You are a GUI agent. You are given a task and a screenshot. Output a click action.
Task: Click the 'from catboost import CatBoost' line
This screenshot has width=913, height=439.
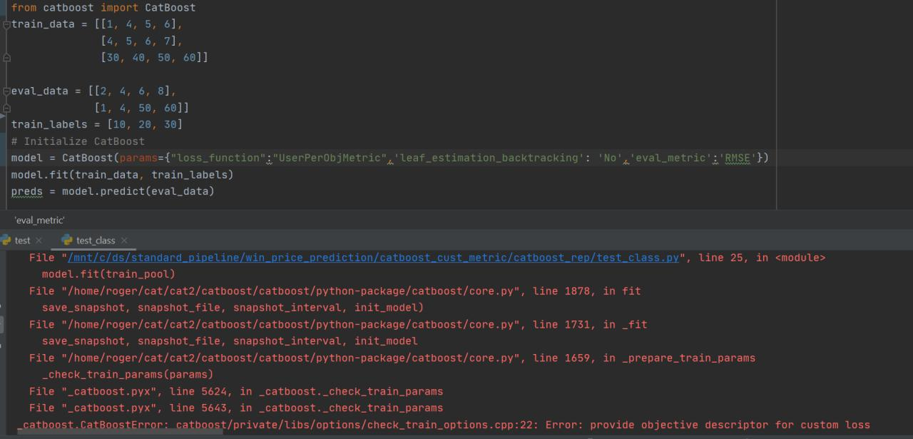103,8
